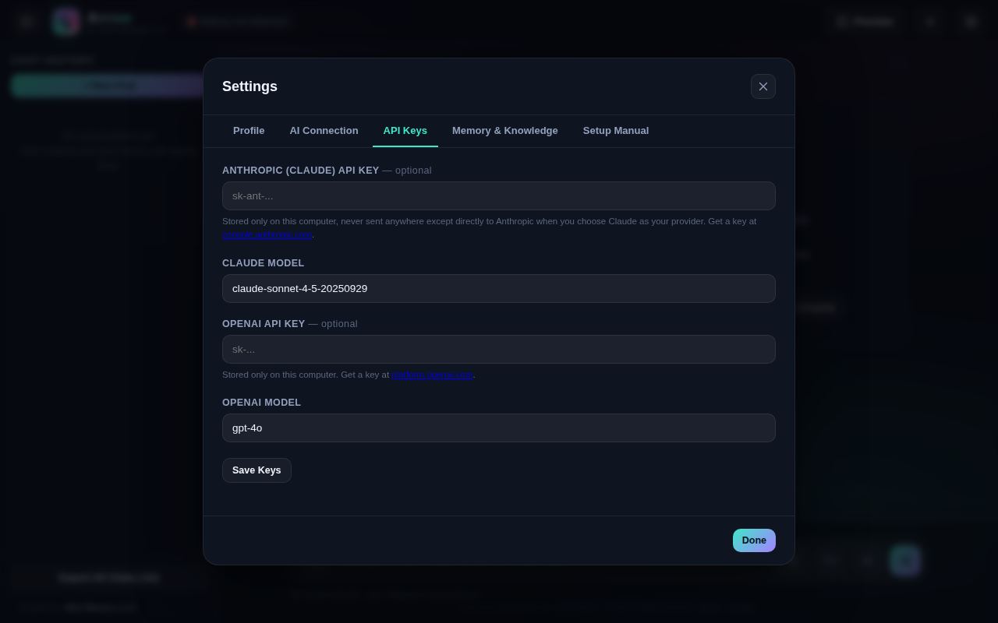
Task: Focus the OpenAI API key field
Action: coord(499,350)
